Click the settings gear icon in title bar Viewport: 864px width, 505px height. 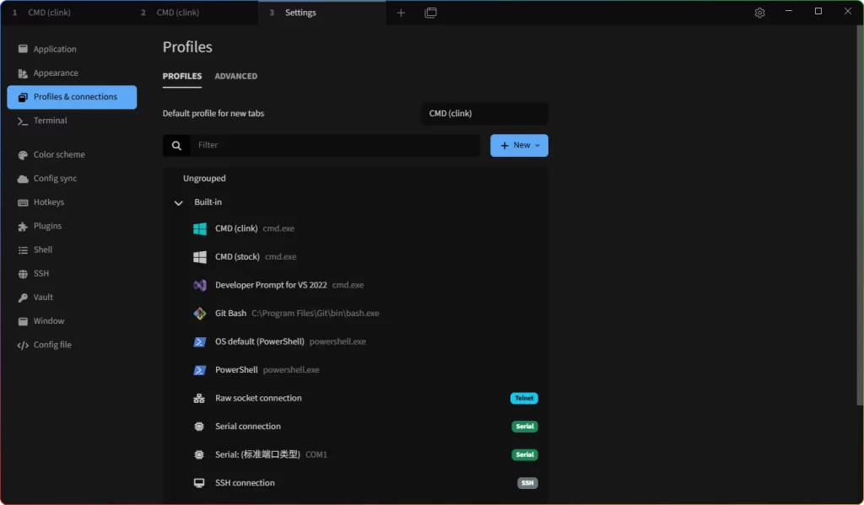coord(760,13)
